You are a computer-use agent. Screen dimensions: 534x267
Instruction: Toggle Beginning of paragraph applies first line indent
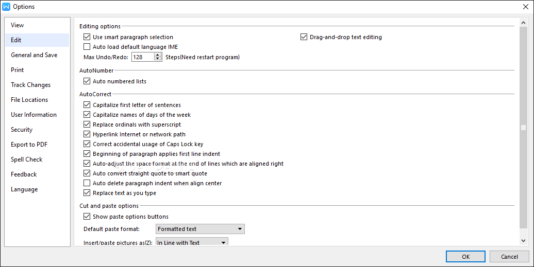tap(87, 154)
